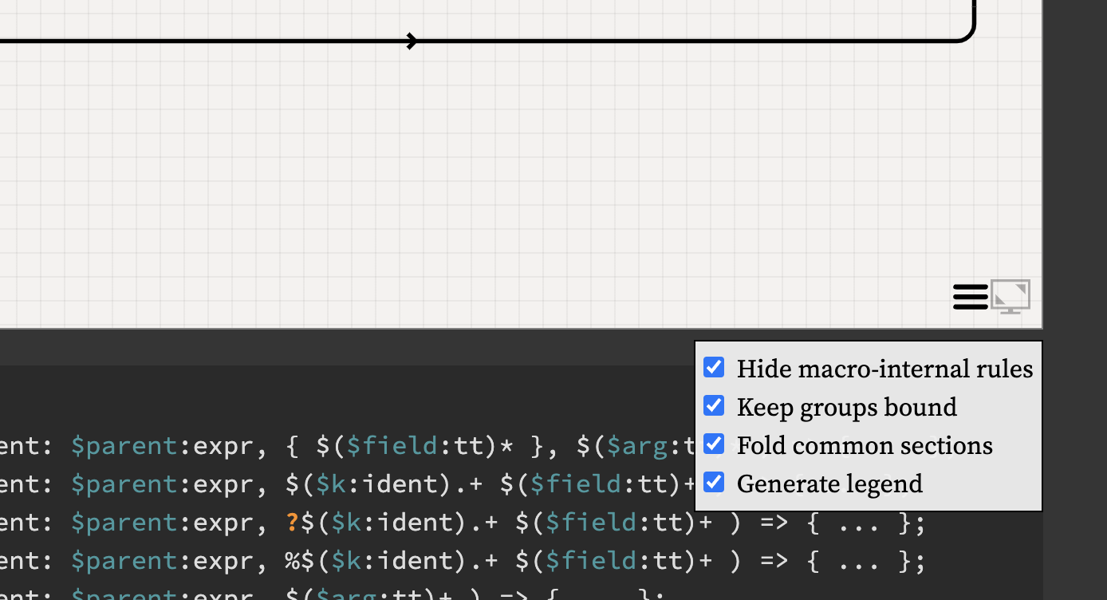Turn off "Generate legend"
The image size is (1107, 600).
pos(713,482)
